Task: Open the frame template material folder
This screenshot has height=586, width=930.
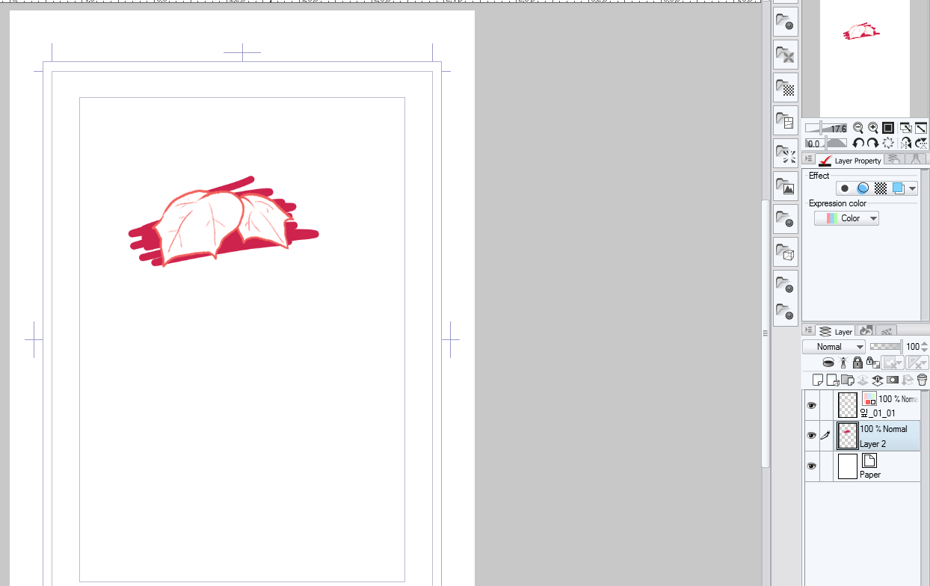Action: (x=785, y=120)
